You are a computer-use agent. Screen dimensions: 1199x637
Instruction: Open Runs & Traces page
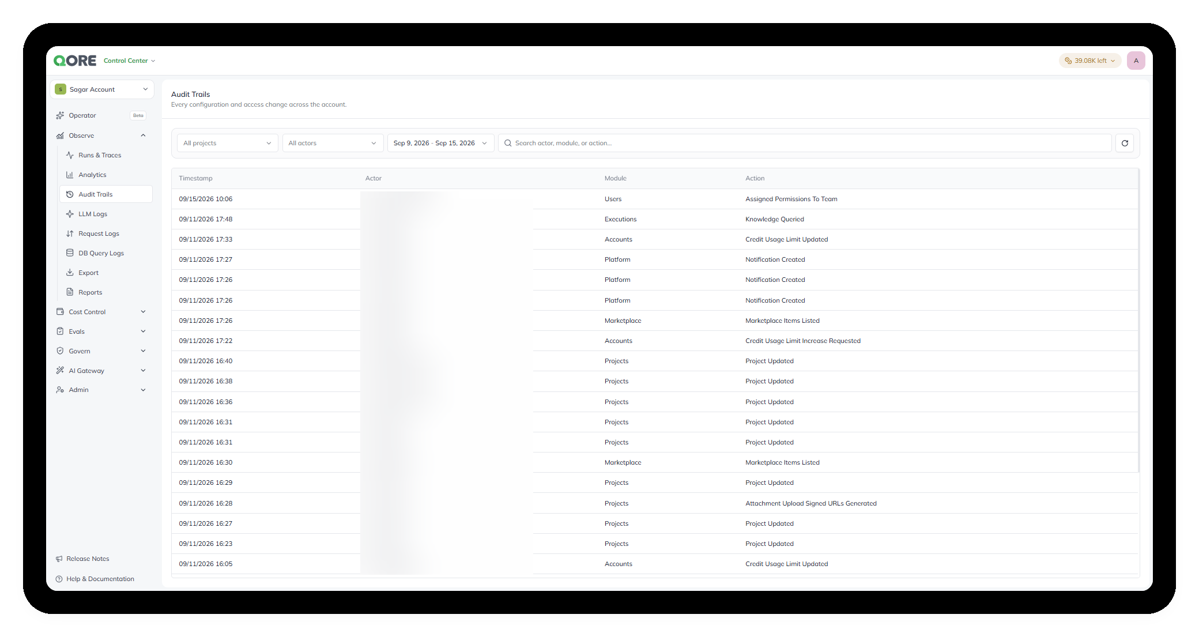tap(100, 155)
